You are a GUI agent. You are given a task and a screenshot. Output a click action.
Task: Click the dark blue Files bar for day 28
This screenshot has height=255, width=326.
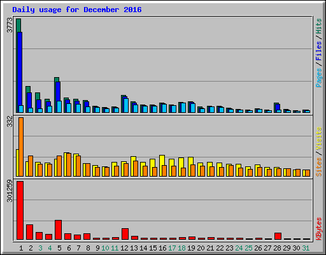[x=278, y=108]
